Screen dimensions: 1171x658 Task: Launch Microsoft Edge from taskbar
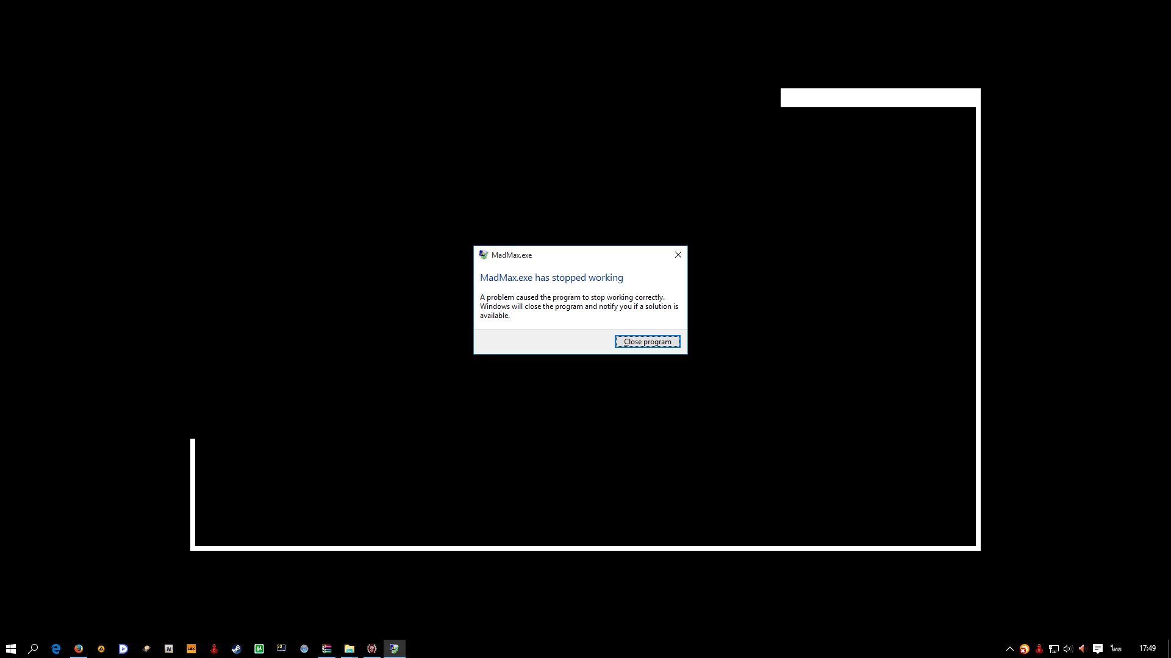[56, 649]
